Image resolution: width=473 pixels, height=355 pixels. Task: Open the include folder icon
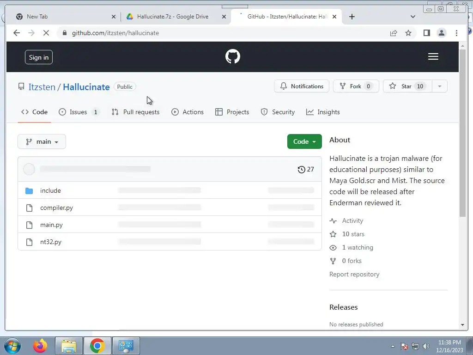pyautogui.click(x=29, y=191)
